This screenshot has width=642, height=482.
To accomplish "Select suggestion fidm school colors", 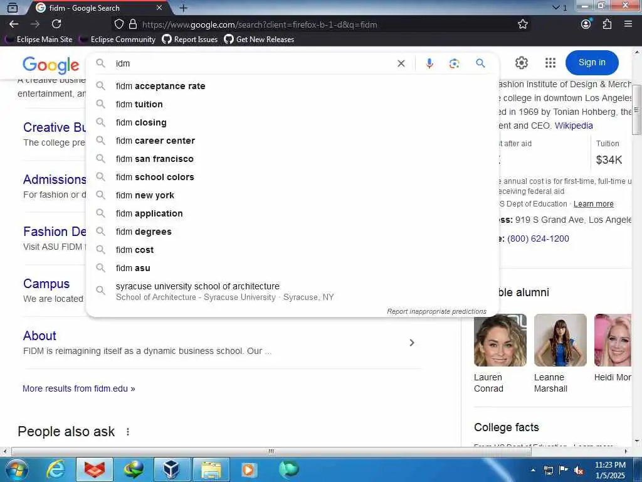I will [292, 177].
